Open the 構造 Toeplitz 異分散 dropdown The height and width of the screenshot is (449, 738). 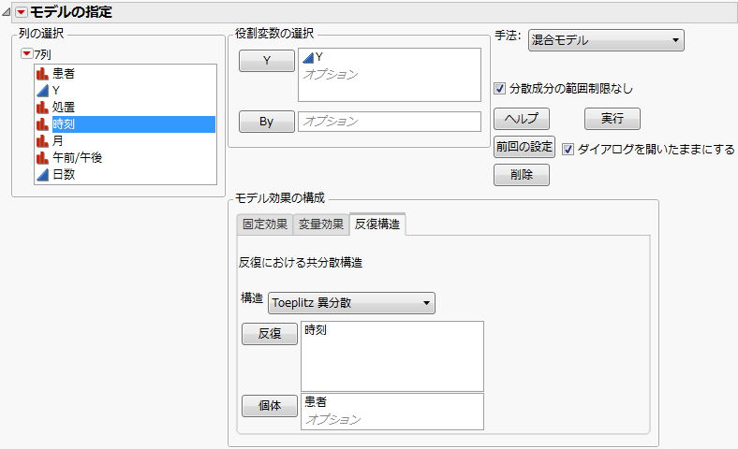point(351,302)
